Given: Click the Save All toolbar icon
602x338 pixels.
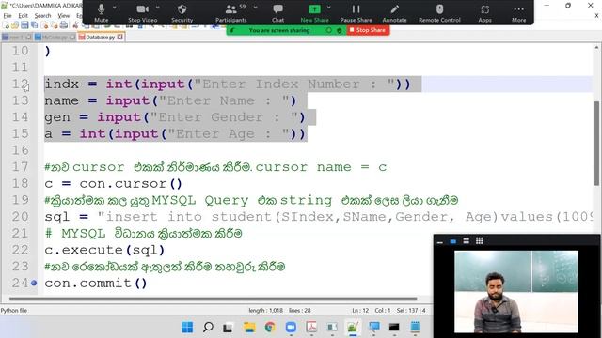Looking at the screenshot, I should click(x=34, y=25).
